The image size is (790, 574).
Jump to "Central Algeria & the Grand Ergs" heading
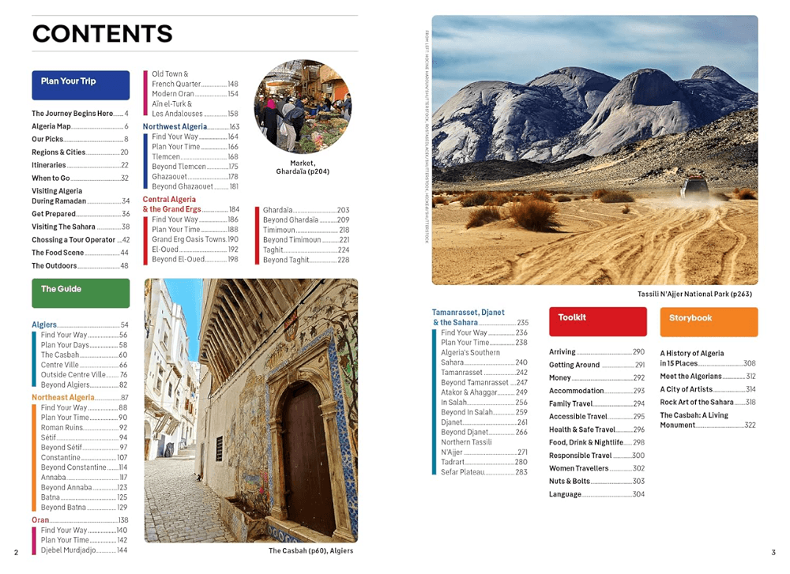coord(171,204)
